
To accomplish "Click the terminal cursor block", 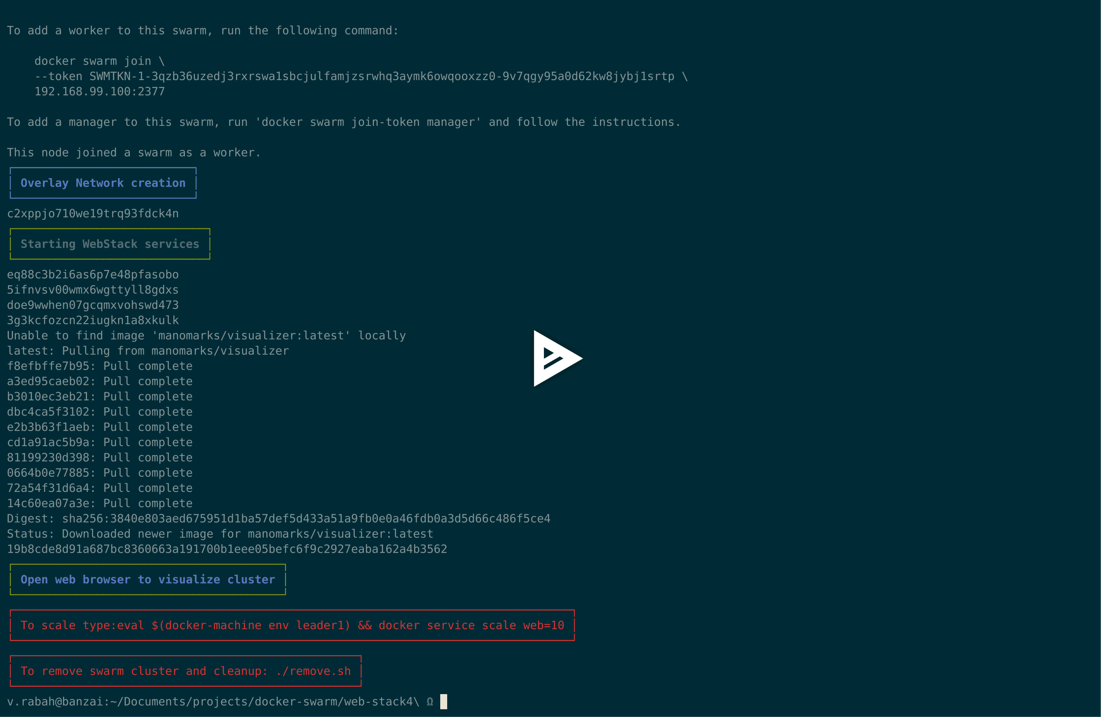I will (x=443, y=702).
